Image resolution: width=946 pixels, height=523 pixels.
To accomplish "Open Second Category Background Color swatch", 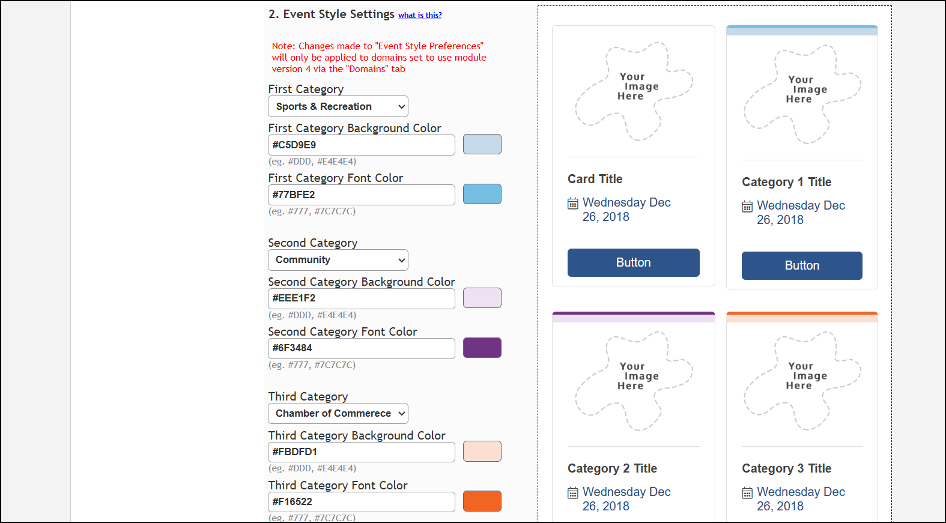I will [482, 298].
